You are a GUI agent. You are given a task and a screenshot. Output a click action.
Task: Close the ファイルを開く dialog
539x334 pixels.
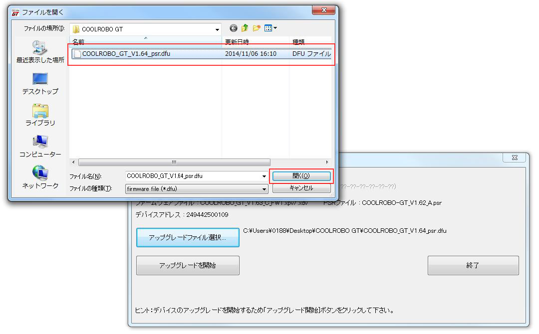point(323,10)
